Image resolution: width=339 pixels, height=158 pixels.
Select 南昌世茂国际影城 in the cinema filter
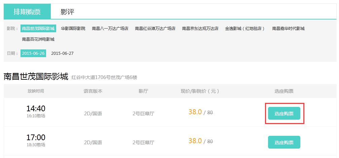click(x=38, y=29)
